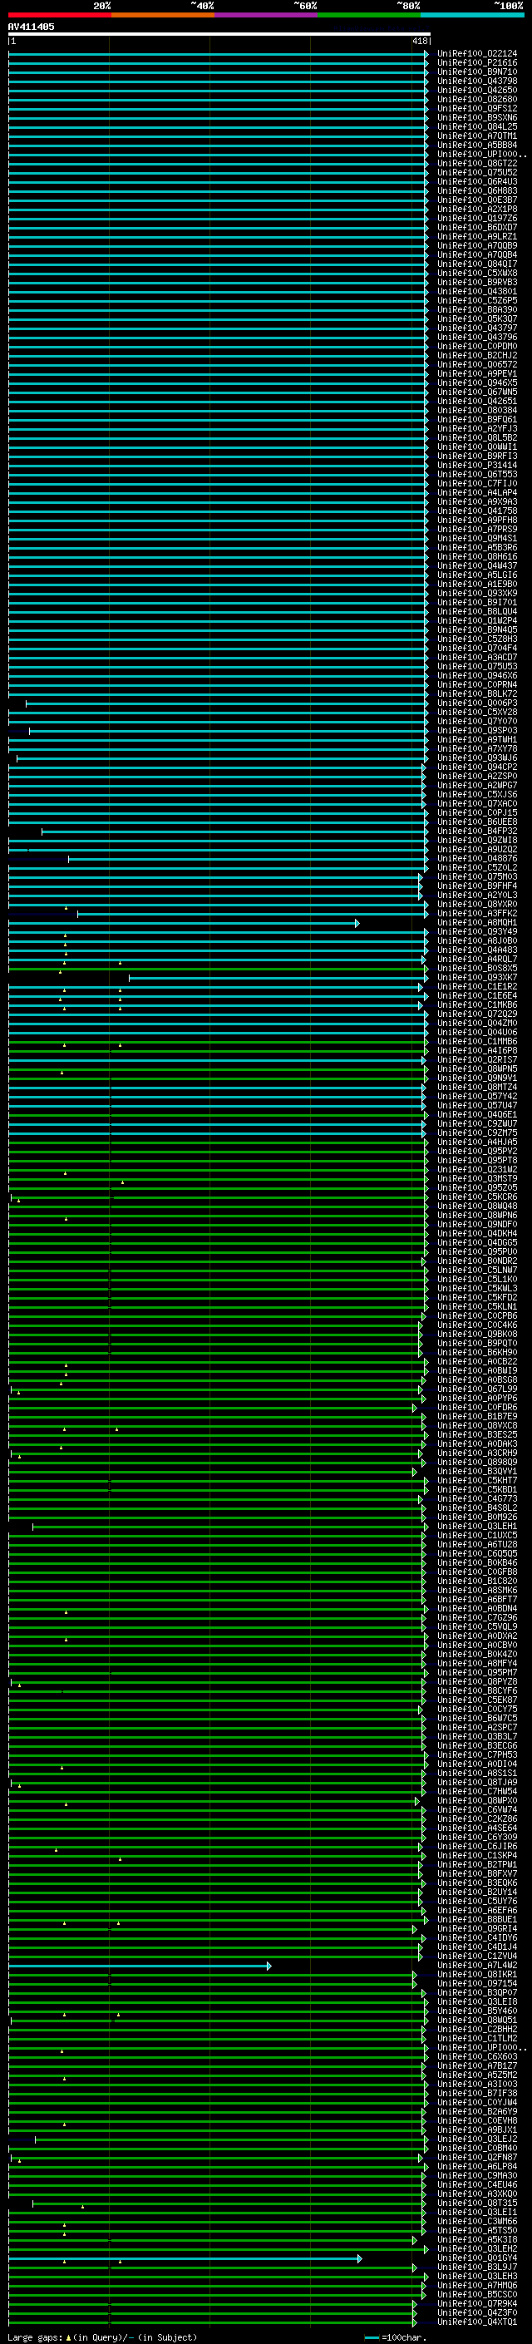This screenshot has height=2344, width=532.
Task: Select hit label UniRef100_A9LRZ1
Action: (x=477, y=237)
